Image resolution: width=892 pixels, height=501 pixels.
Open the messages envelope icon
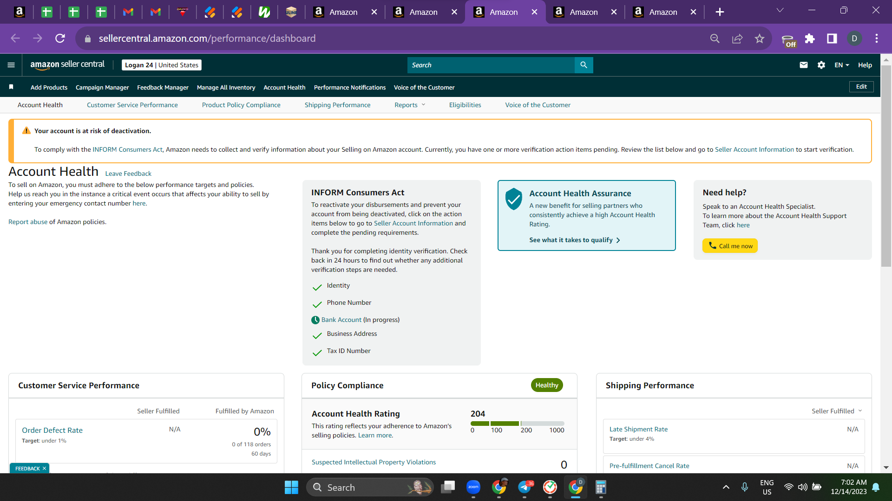coord(804,65)
